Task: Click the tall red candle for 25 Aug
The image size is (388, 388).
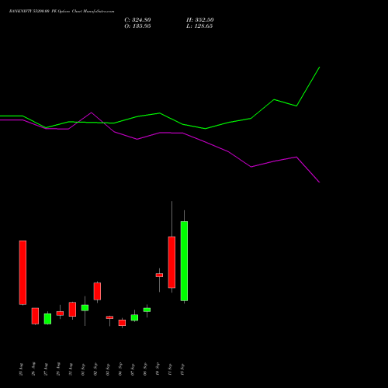Action: pyautogui.click(x=23, y=272)
